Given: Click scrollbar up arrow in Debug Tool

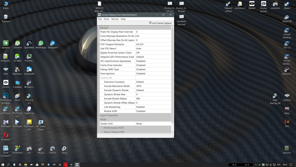Looking at the screenshot, I should pos(172,27).
